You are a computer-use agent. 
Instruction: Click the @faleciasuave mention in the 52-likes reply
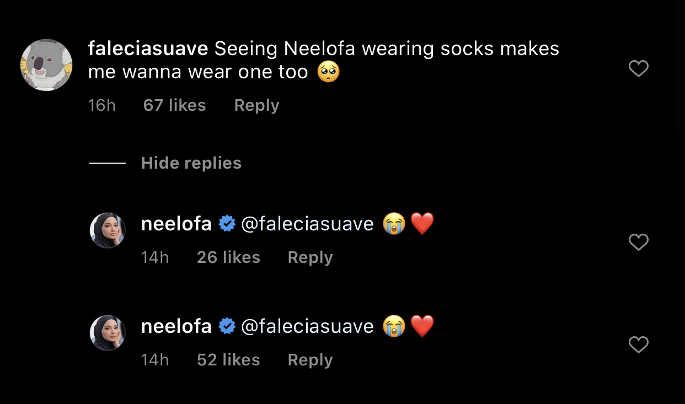pyautogui.click(x=307, y=327)
